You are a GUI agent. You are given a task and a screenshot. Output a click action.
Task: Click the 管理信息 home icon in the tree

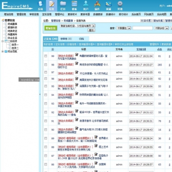[3, 20]
